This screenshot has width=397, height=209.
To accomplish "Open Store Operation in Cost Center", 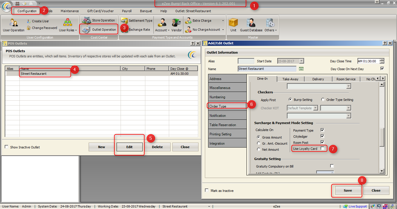I will pyautogui.click(x=99, y=20).
